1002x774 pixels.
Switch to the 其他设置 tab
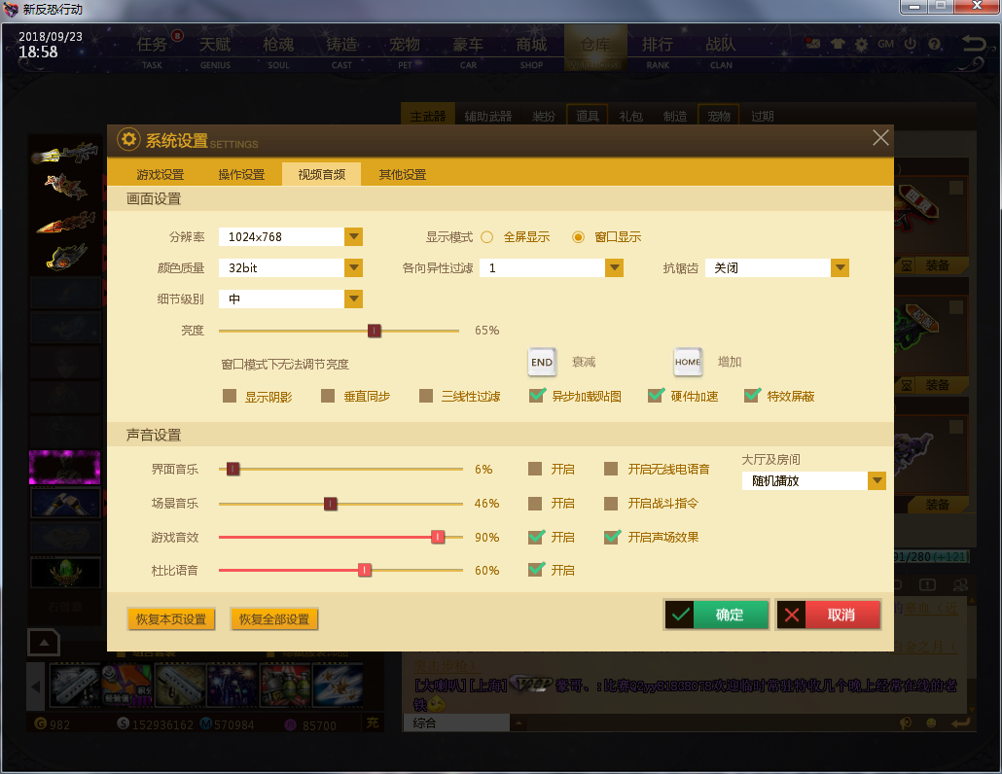(402, 174)
